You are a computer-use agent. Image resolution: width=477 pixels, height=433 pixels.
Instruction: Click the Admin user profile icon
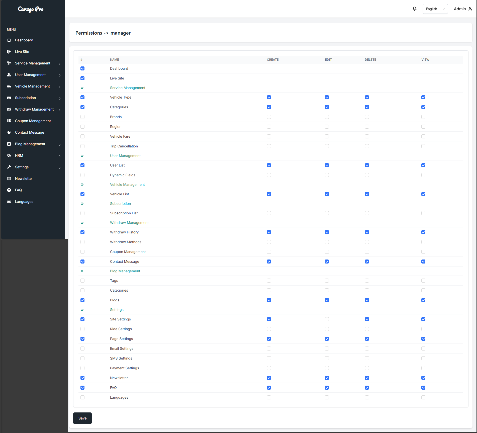tap(470, 9)
